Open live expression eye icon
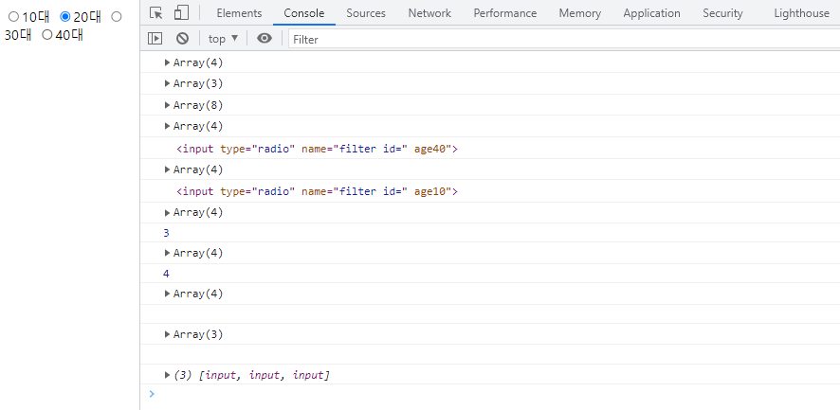 (x=265, y=38)
